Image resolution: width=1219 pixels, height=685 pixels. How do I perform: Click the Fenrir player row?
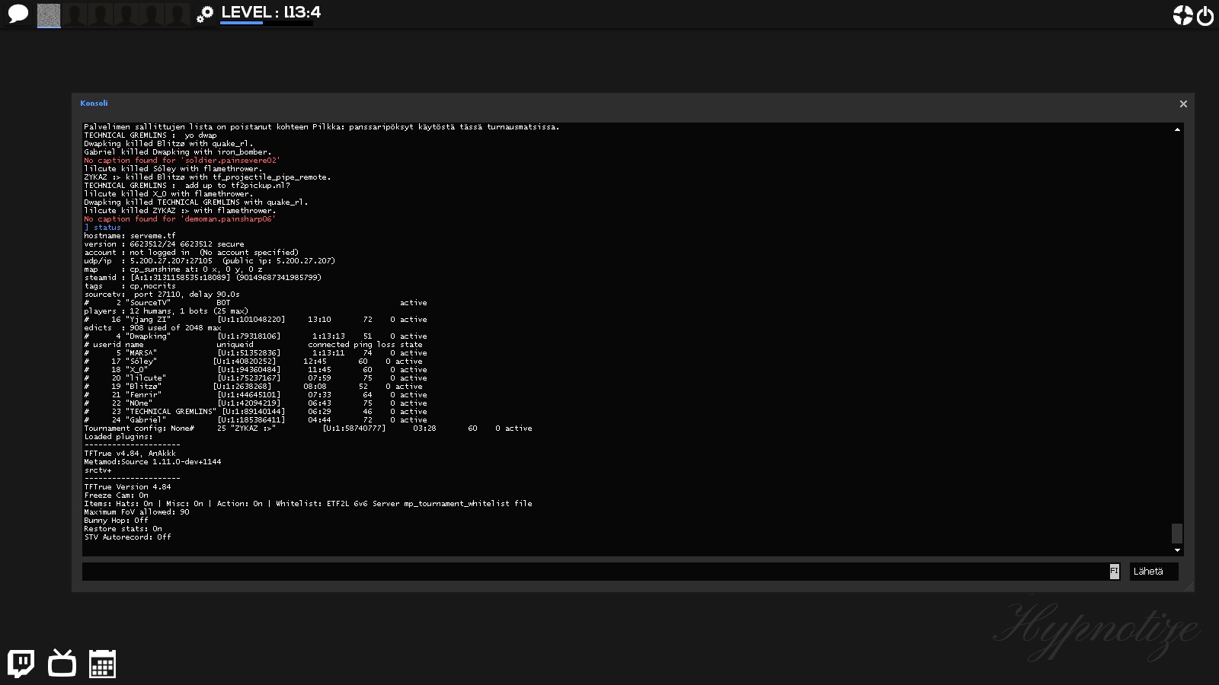255,395
